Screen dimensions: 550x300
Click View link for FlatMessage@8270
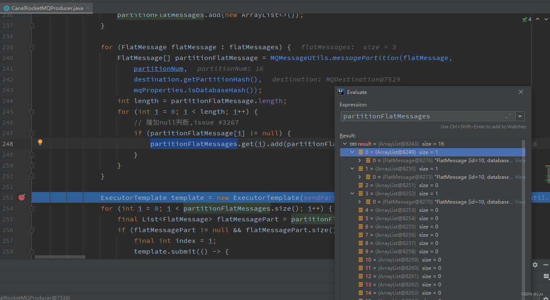click(520, 202)
